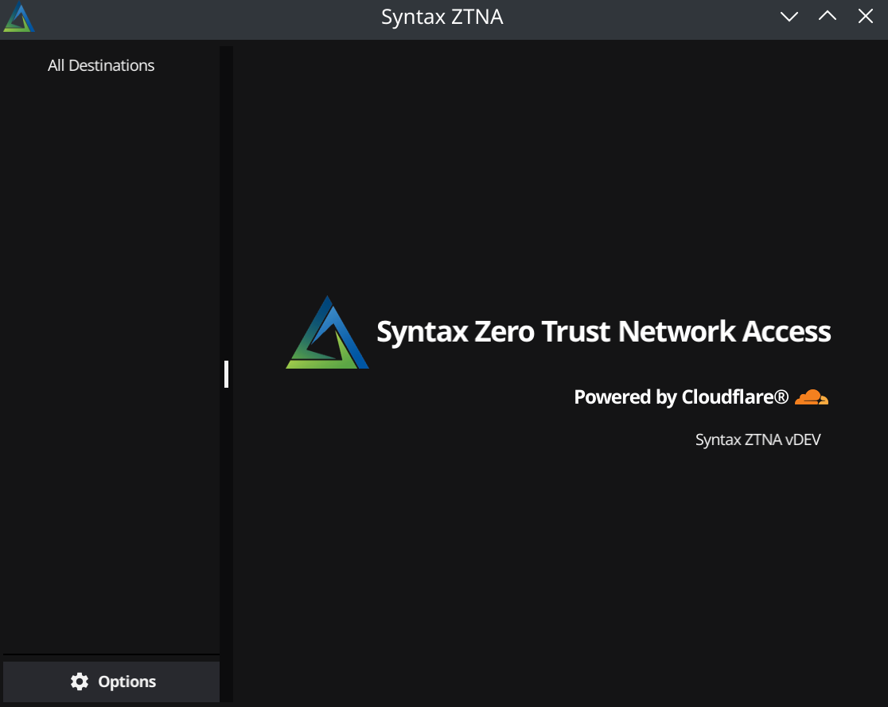Image resolution: width=888 pixels, height=707 pixels.
Task: Click the Syntax ZTNA window title text
Action: pos(442,17)
